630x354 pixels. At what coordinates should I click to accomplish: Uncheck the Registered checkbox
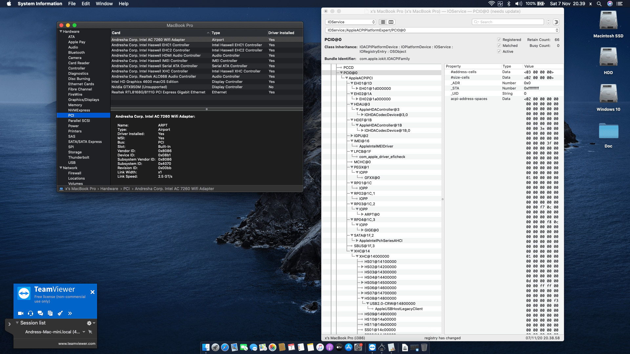(499, 40)
